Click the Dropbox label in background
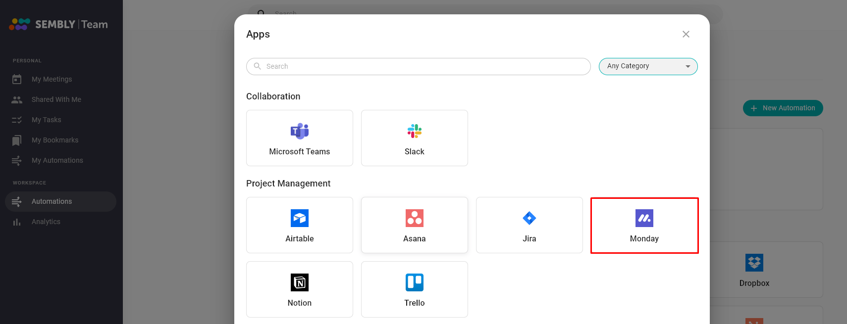847x324 pixels. (x=754, y=283)
